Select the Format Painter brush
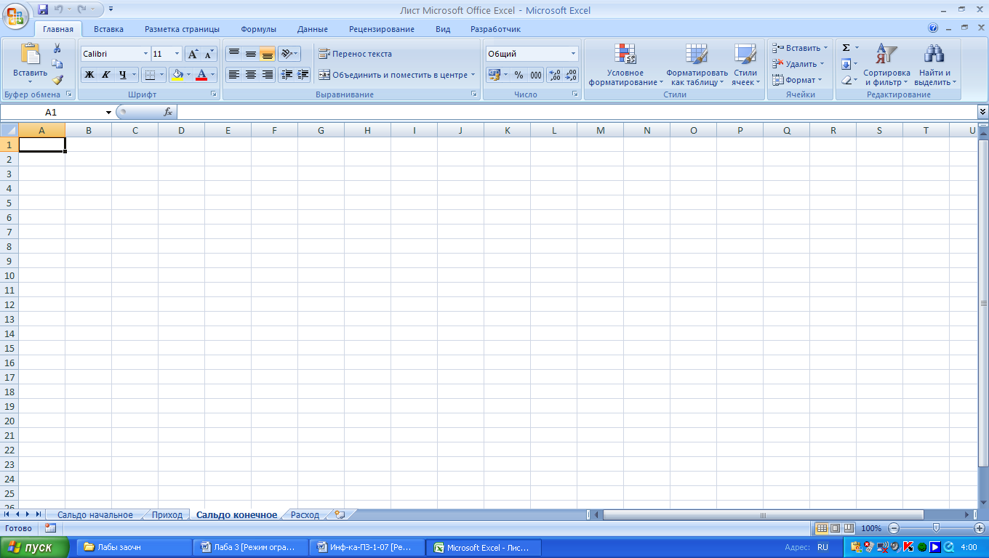 coord(57,80)
